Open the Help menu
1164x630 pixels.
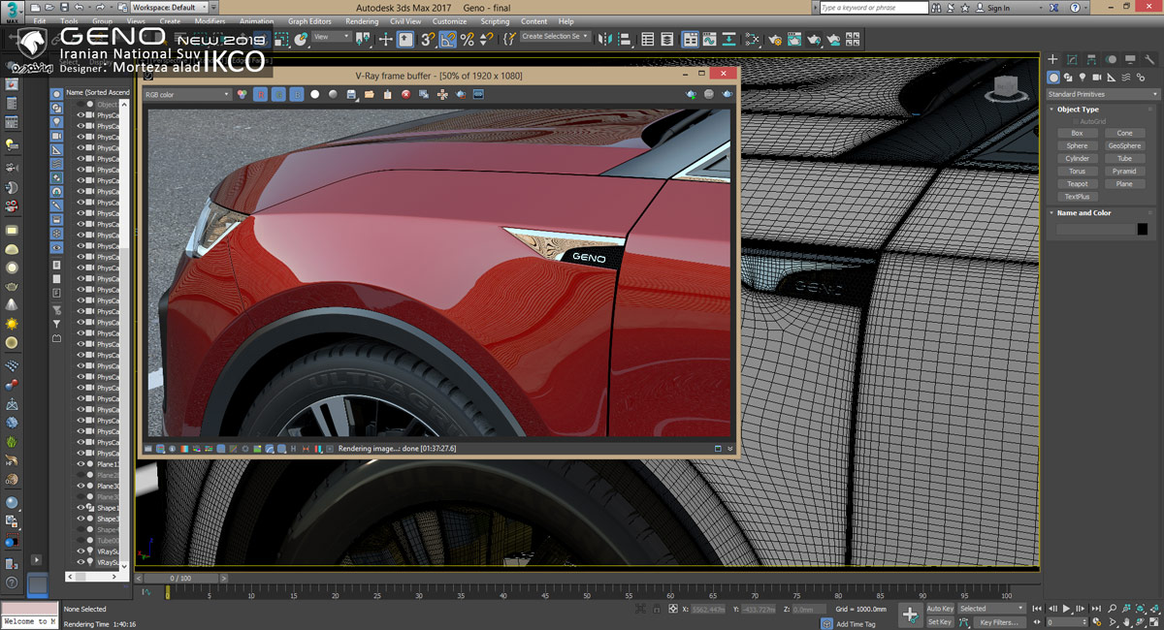566,21
